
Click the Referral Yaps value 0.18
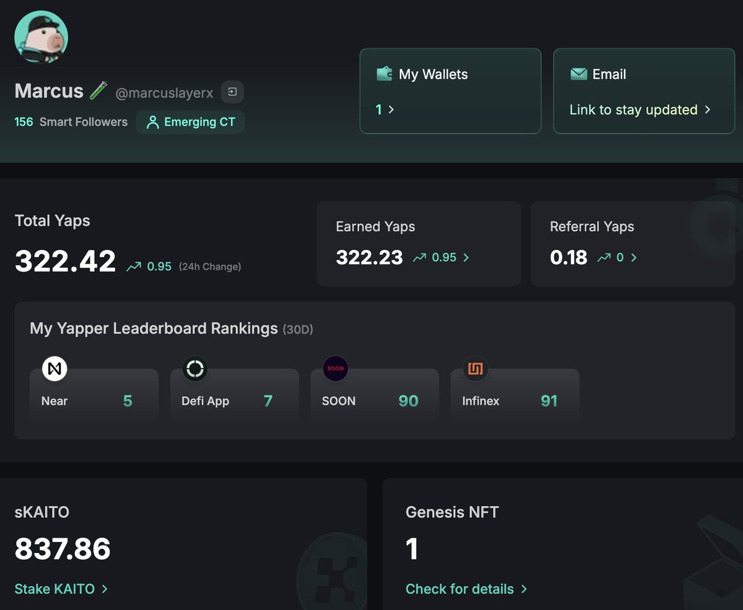point(568,257)
